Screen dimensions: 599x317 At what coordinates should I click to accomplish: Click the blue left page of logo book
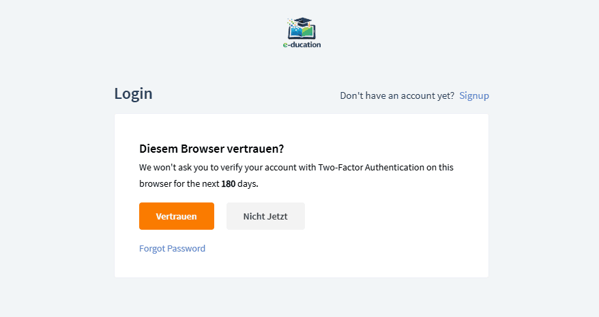pyautogui.click(x=296, y=31)
